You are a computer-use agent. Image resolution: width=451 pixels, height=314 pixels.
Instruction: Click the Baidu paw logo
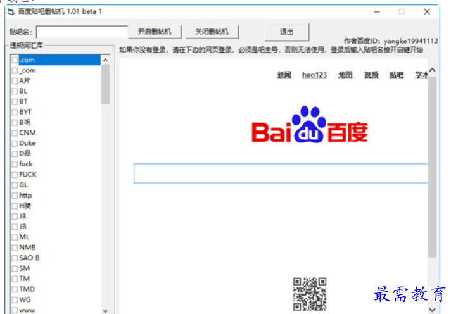pyautogui.click(x=310, y=124)
